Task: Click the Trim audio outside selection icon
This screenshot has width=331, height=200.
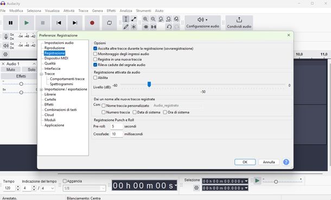Action: 145,27
